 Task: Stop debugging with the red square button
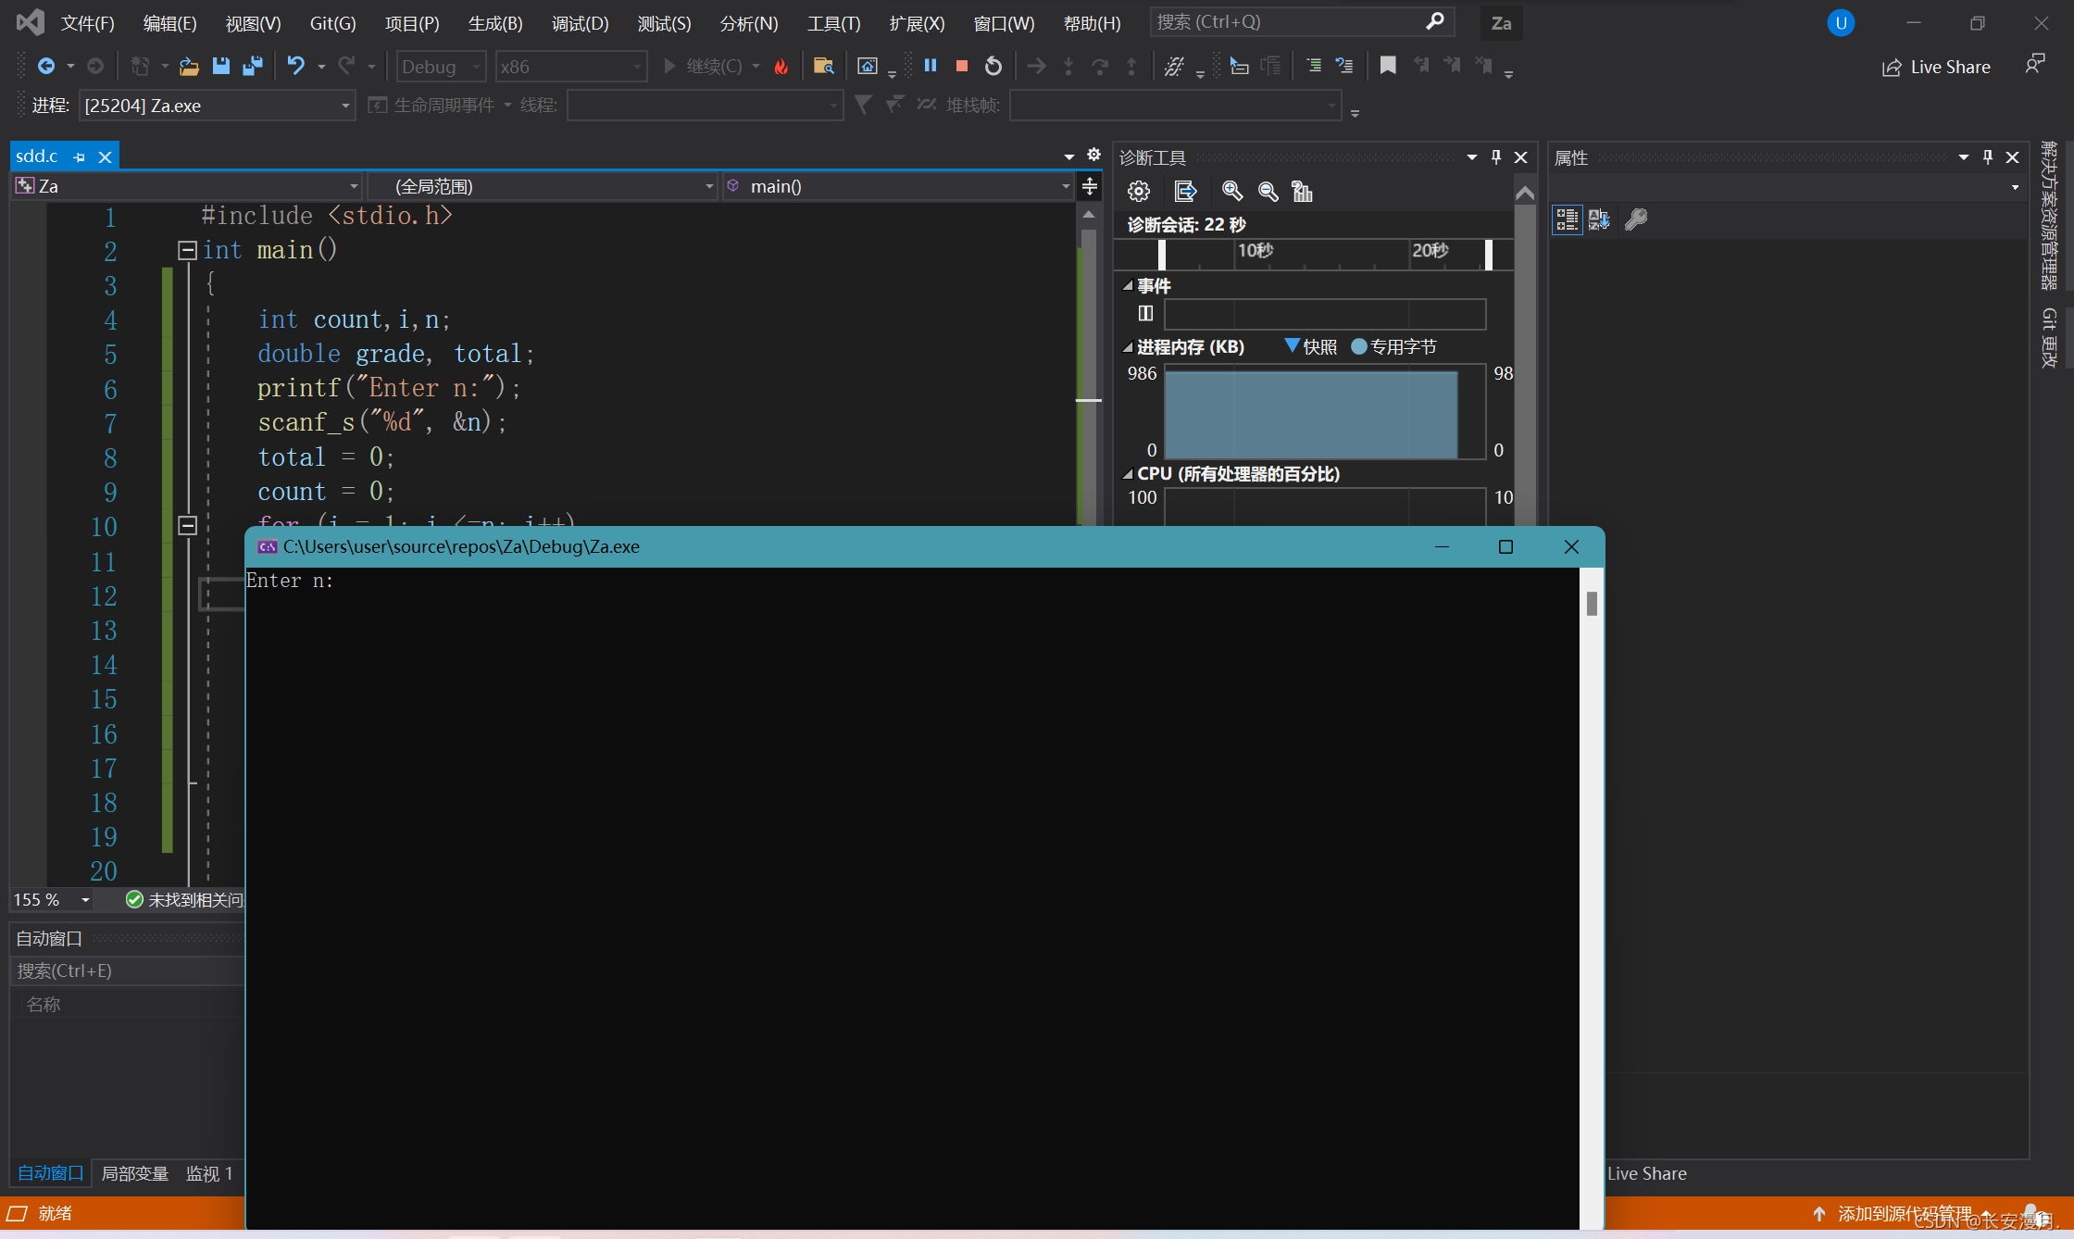coord(962,66)
